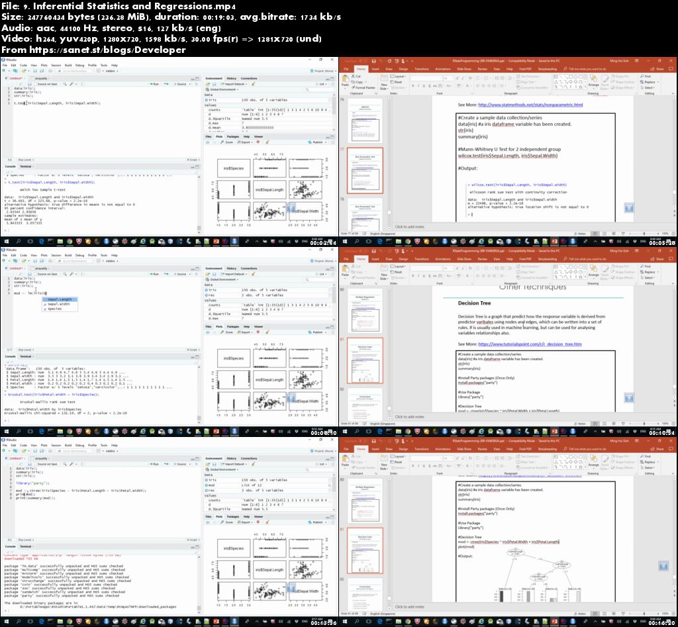In frame 00:02:44, click the Import Dataset button
The image size is (678, 627).
coord(234,84)
